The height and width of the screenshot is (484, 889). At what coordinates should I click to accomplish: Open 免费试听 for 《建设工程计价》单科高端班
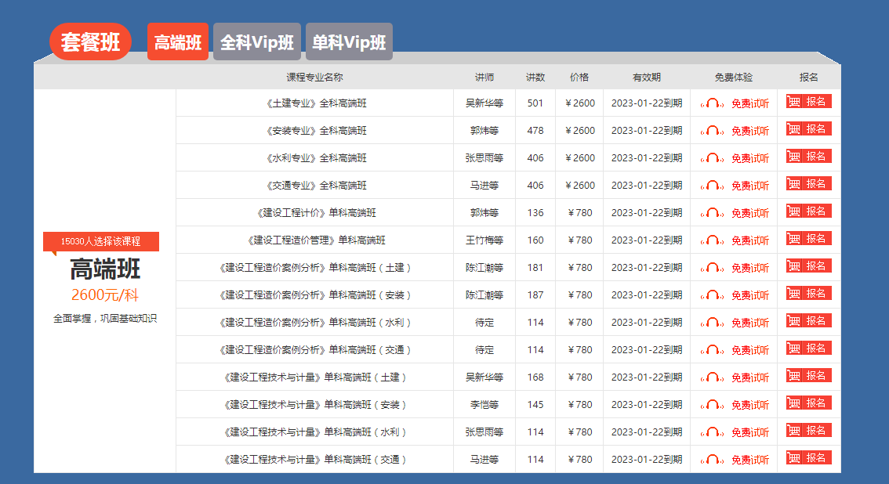pos(750,213)
